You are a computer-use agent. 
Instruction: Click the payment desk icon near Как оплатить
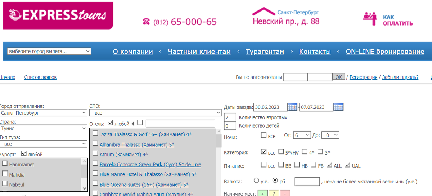coord(369,18)
